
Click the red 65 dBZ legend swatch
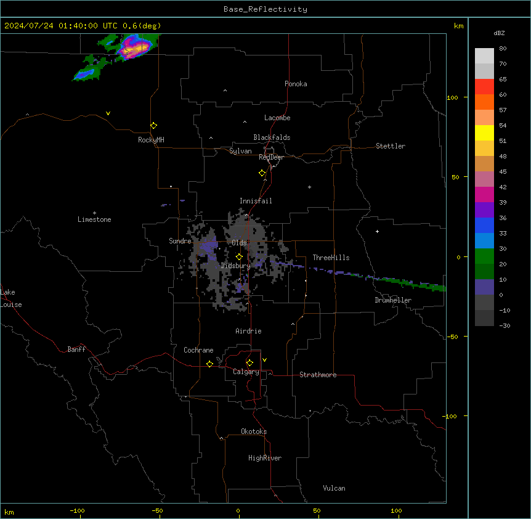[484, 87]
